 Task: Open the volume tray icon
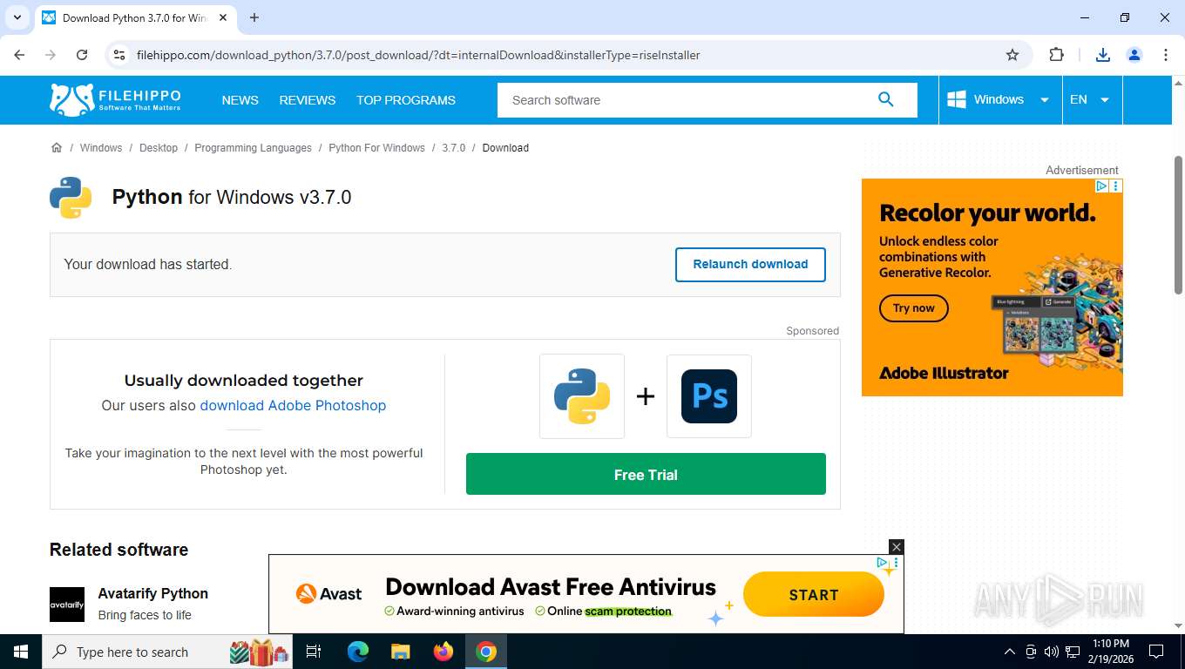click(1052, 652)
